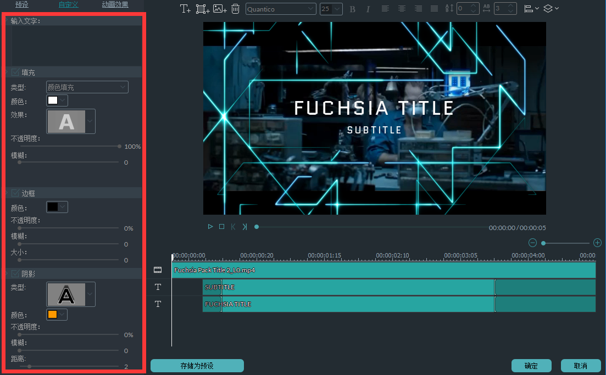Add an image element
This screenshot has height=375, width=606.
220,8
